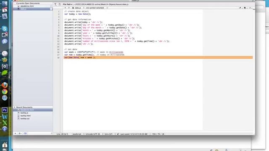Click line 12 with today.getTime() write
This screenshot has width=269, height=151.
coord(117,41)
